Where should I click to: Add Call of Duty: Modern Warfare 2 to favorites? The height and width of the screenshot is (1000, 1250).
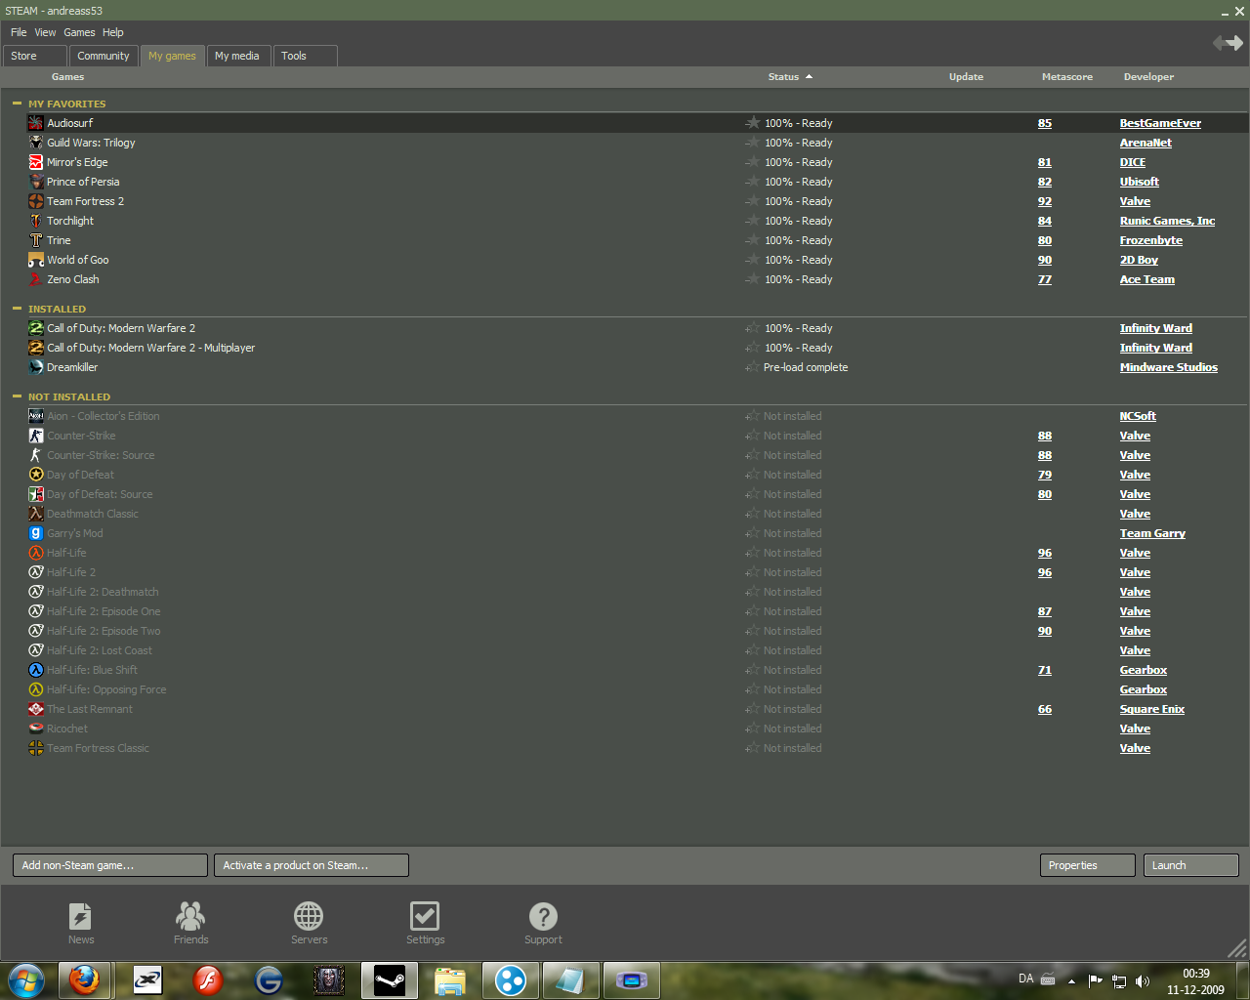point(752,328)
